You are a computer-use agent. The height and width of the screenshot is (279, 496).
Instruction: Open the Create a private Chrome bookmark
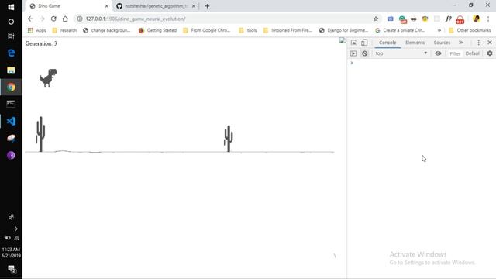pyautogui.click(x=400, y=30)
